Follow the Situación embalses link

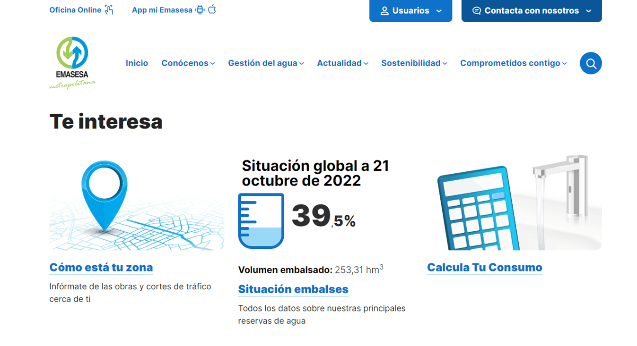point(293,289)
